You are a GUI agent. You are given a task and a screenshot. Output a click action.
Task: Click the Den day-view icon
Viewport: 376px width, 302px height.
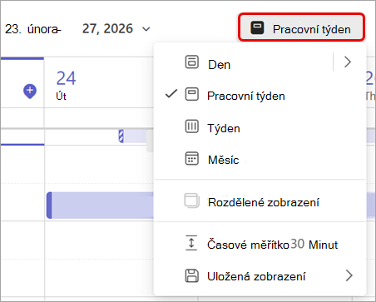(x=191, y=62)
